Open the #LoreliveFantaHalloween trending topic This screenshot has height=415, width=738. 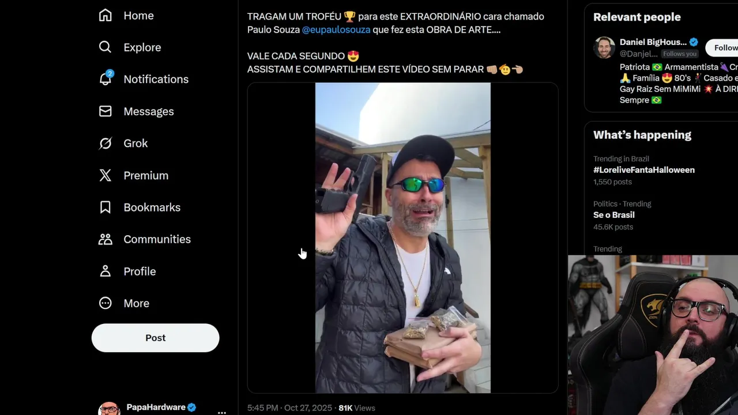point(644,170)
